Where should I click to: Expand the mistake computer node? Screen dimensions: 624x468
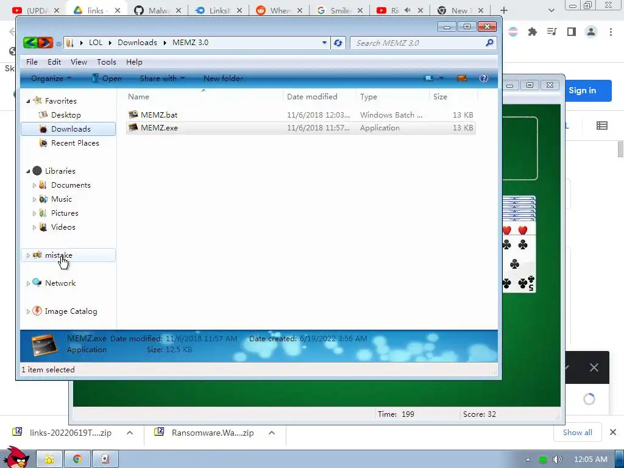28,255
